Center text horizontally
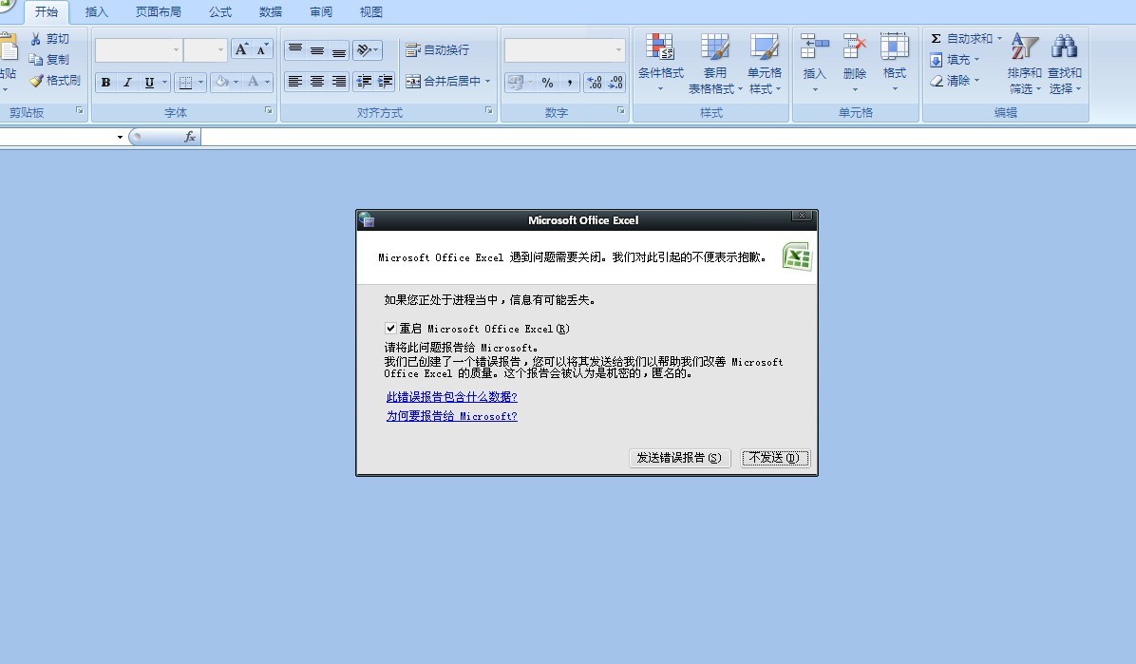 316,82
